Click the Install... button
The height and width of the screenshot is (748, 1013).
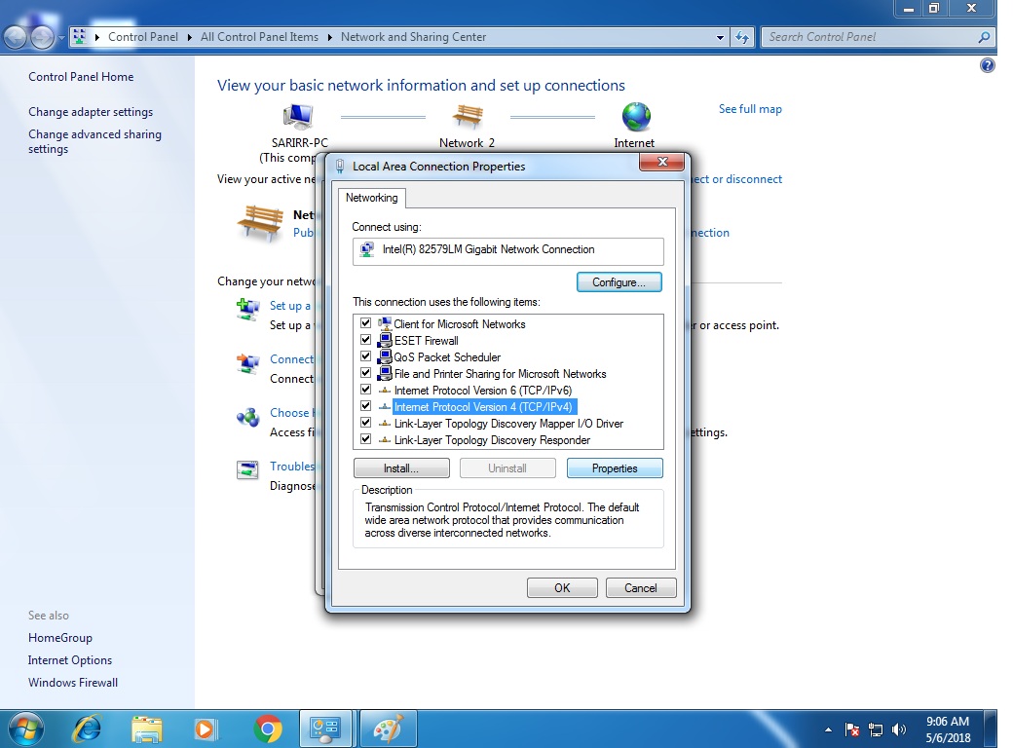401,468
